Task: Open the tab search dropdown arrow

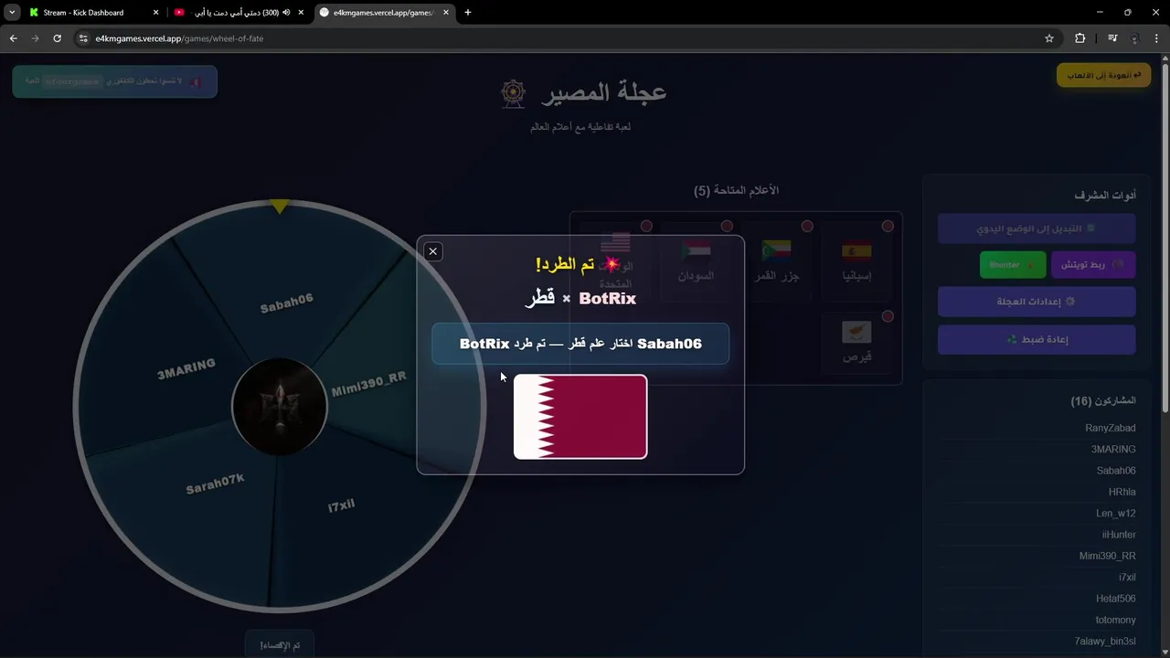Action: (12, 13)
